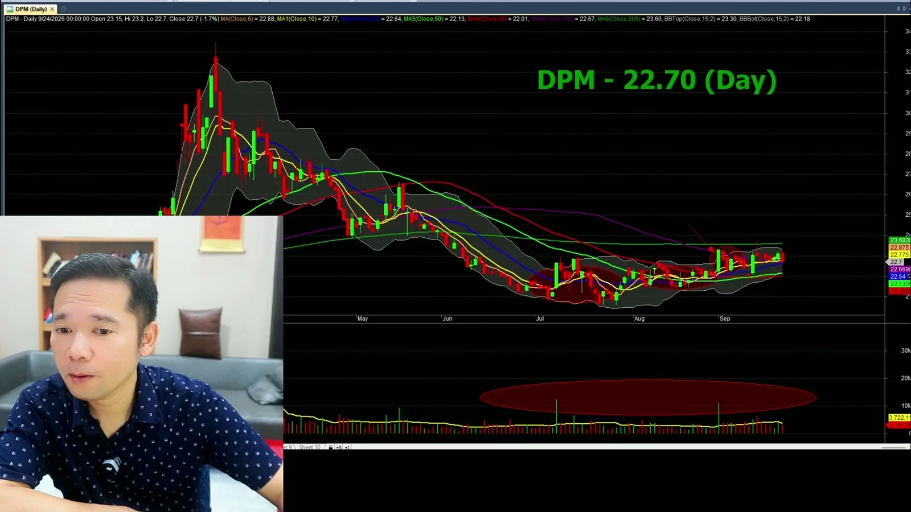Click the 22.875 orange price tag
This screenshot has height=512, width=911.
(x=900, y=247)
